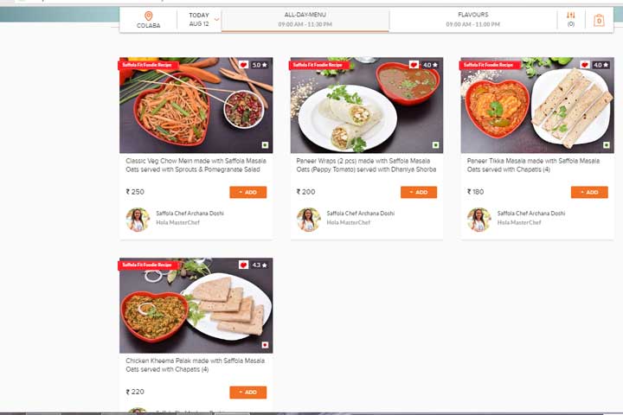Image resolution: width=623 pixels, height=415 pixels.
Task: Click the Colaba location pin icon
Action: pos(148,16)
